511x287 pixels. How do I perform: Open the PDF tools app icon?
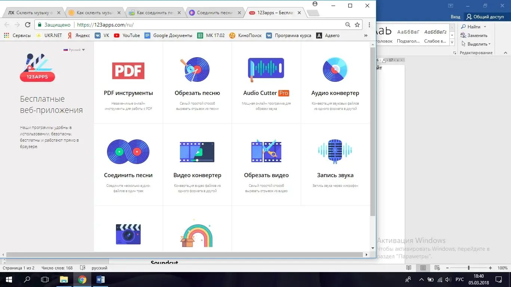click(x=128, y=70)
